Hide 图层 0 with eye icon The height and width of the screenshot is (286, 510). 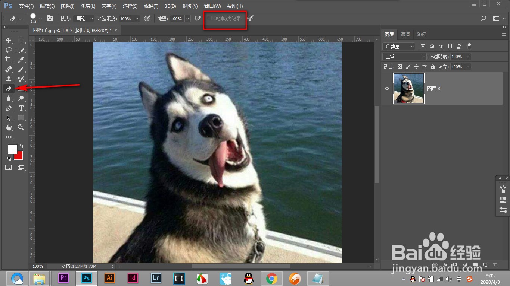coord(387,89)
